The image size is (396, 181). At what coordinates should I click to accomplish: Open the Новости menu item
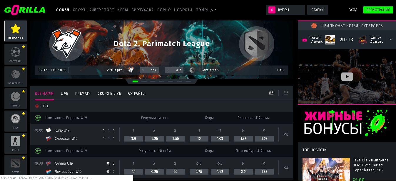coord(183,10)
